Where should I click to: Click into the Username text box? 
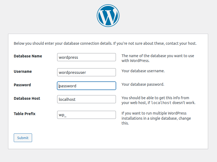[86, 72]
